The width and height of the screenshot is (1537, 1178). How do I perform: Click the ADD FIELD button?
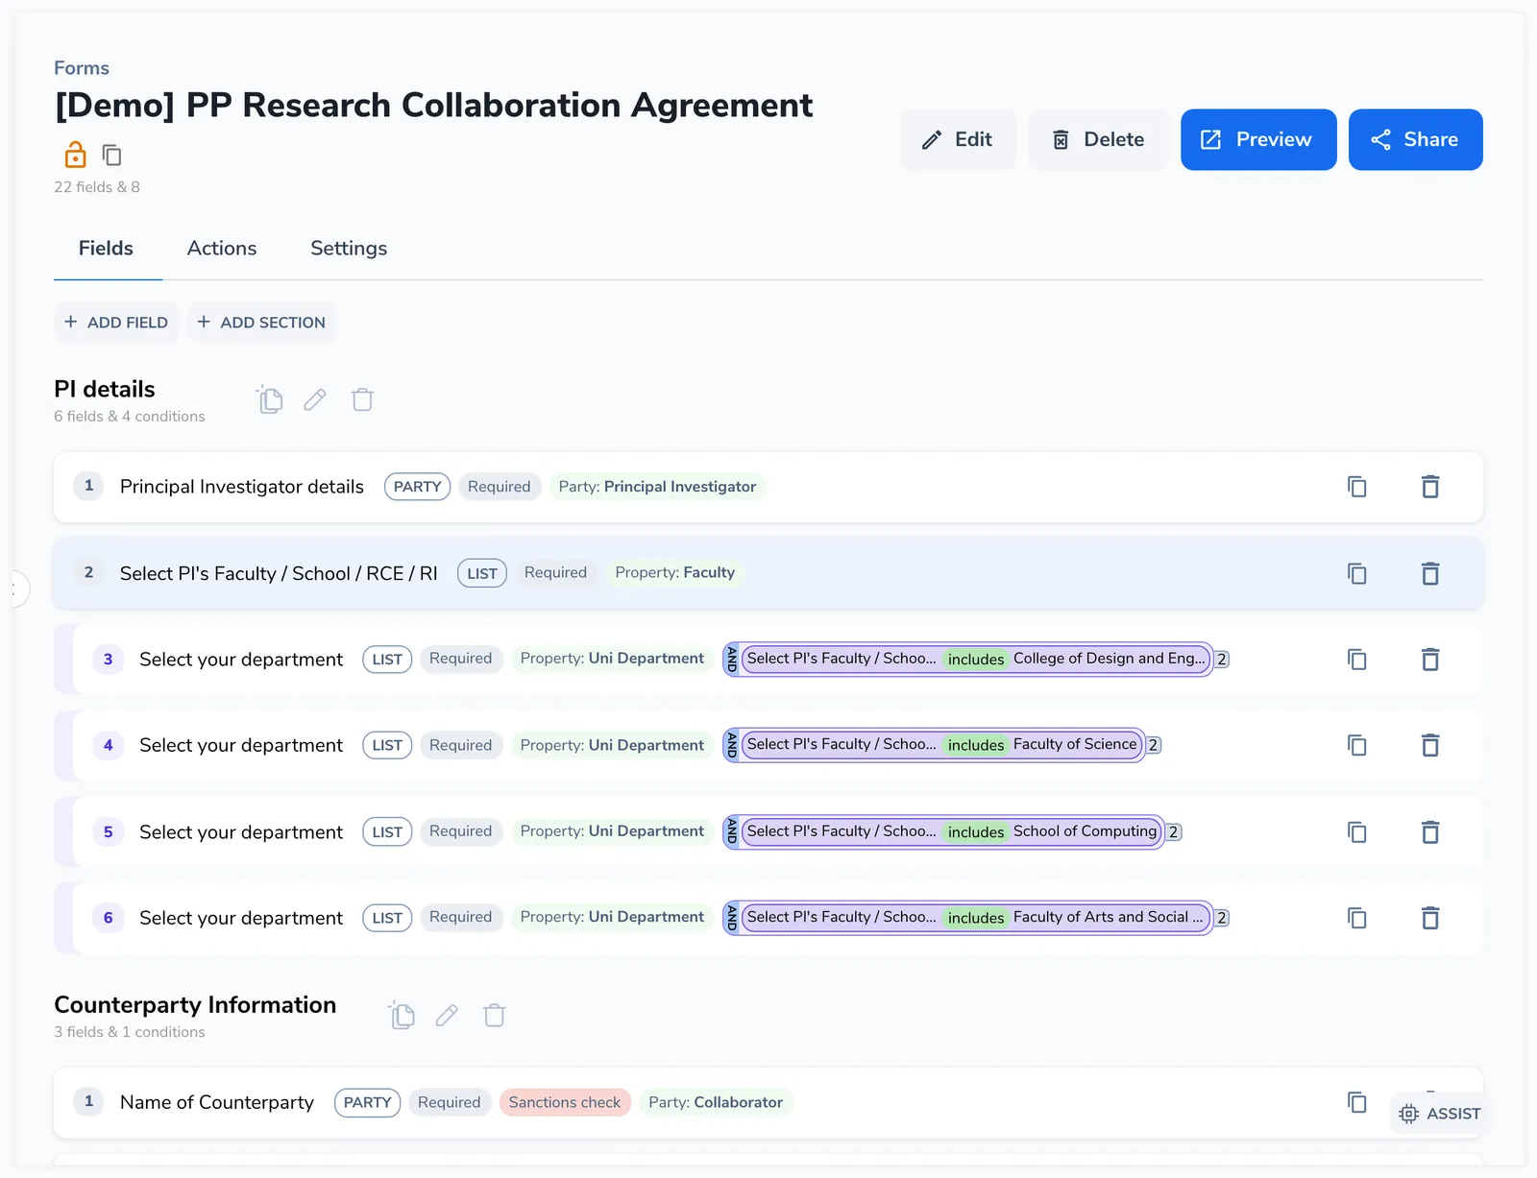click(x=116, y=323)
